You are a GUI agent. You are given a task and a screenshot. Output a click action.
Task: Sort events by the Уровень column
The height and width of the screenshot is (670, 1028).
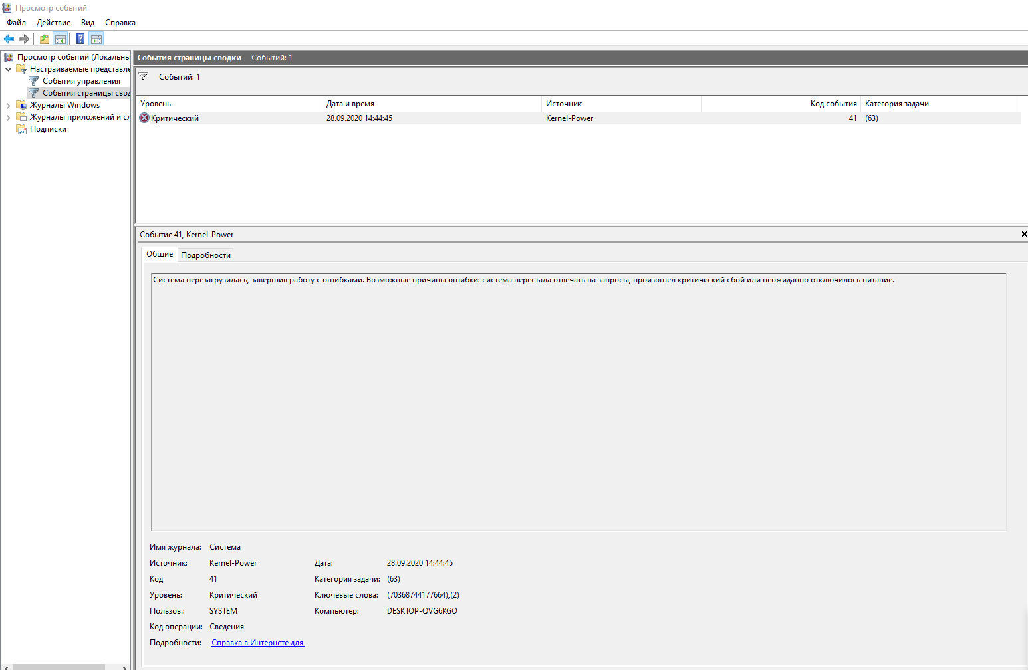[229, 104]
